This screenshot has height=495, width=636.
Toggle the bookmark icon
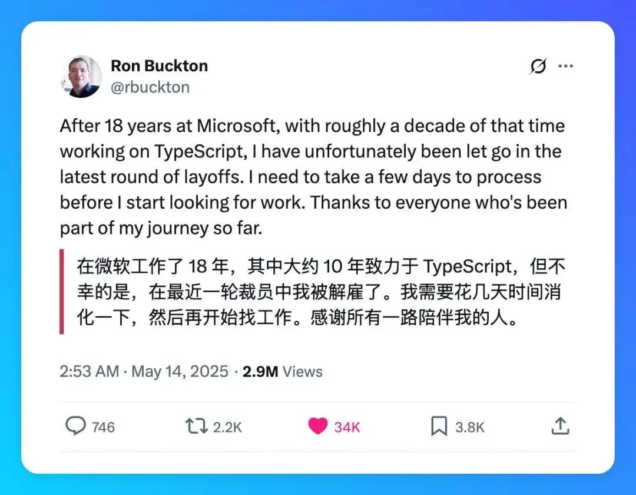[439, 427]
